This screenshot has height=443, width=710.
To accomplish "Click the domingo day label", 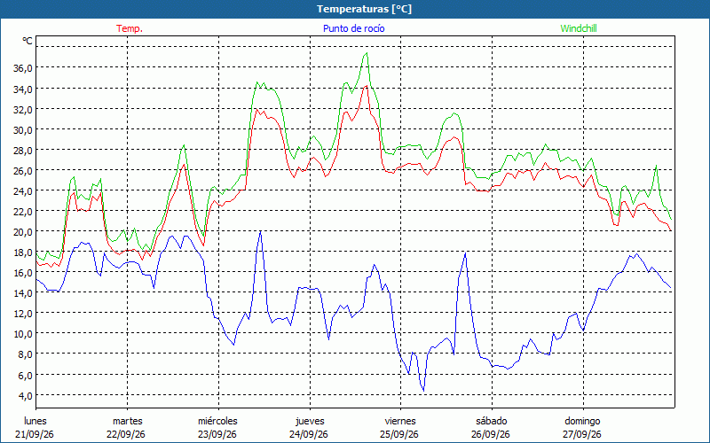I will [x=582, y=421].
